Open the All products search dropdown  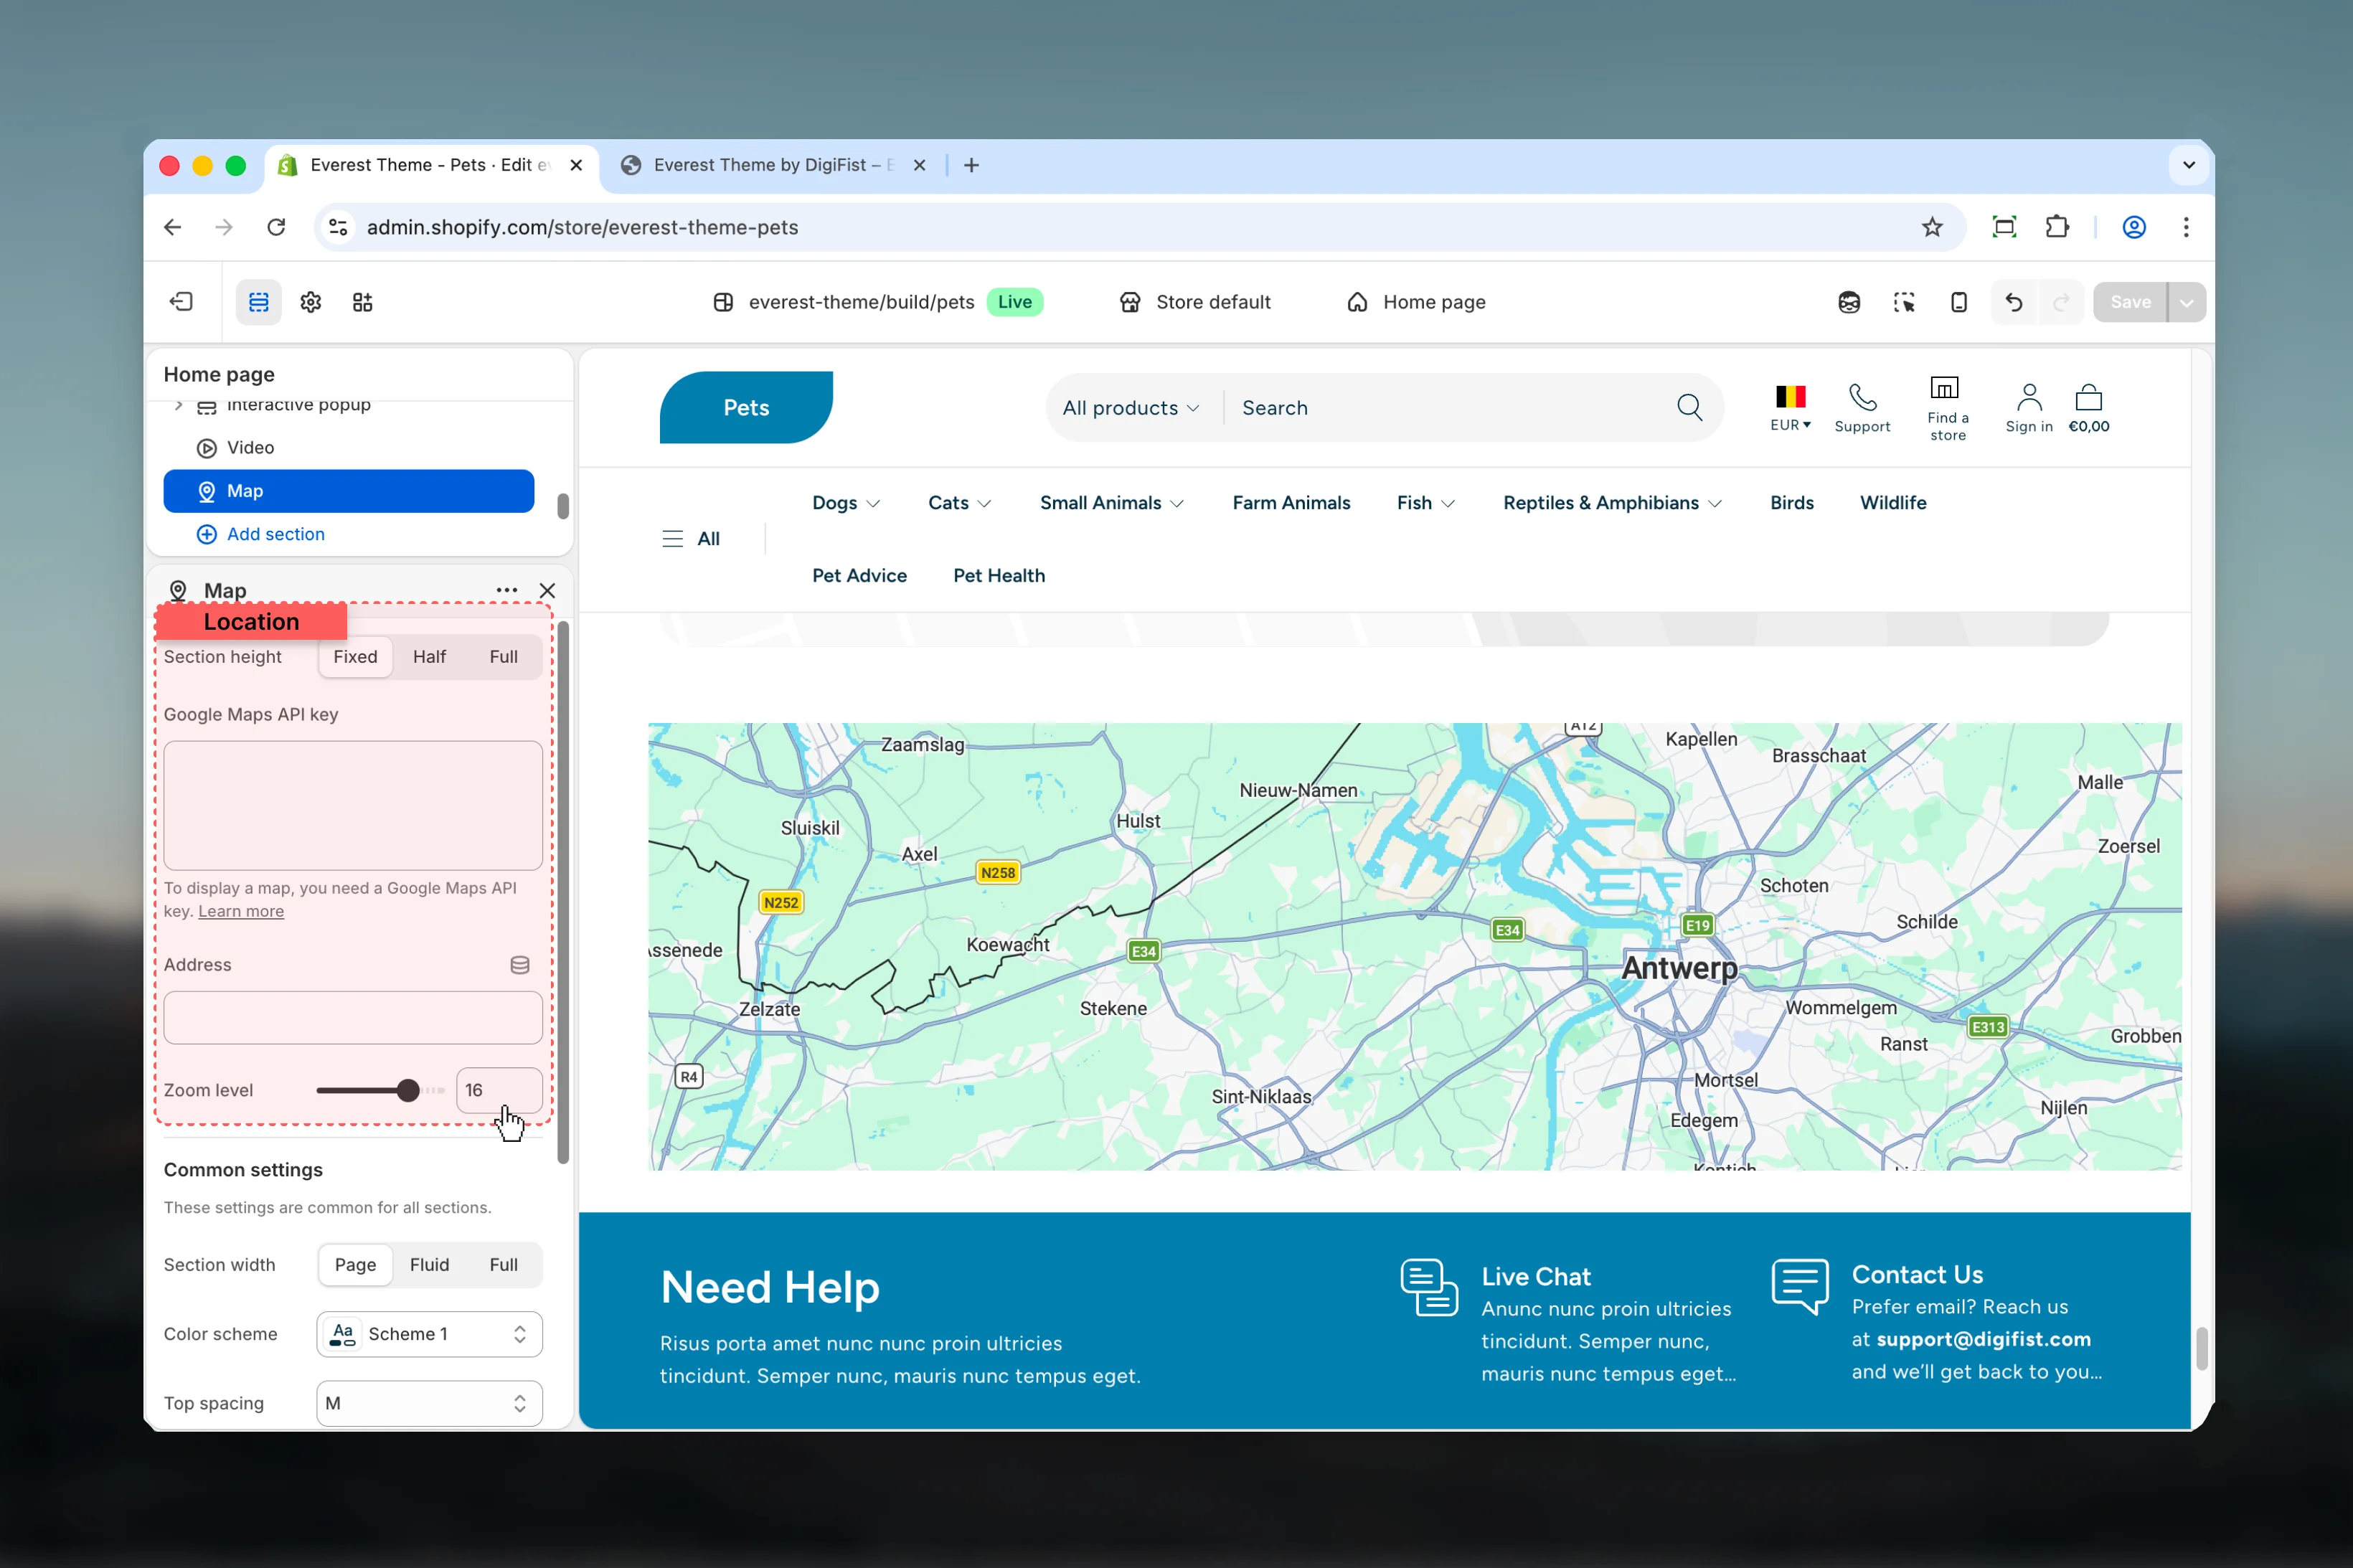1130,408
